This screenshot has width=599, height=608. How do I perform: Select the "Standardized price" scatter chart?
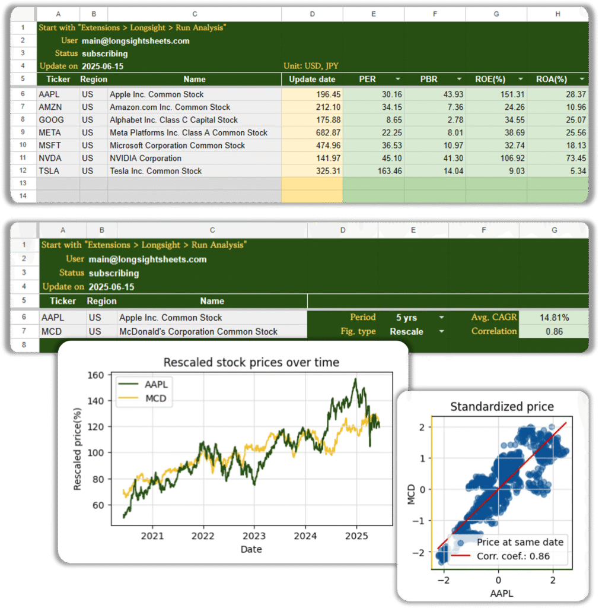tap(493, 496)
